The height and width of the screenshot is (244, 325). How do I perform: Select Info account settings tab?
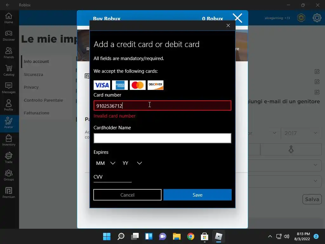[x=36, y=61]
